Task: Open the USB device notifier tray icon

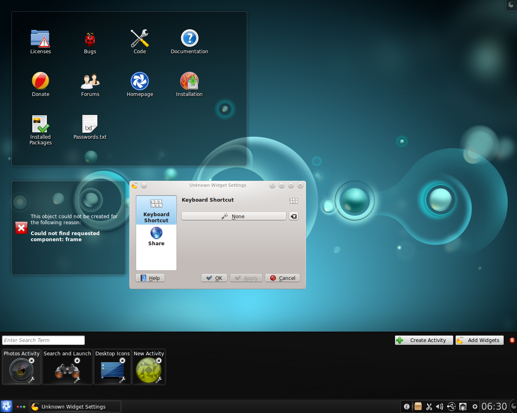Action: pyautogui.click(x=451, y=407)
